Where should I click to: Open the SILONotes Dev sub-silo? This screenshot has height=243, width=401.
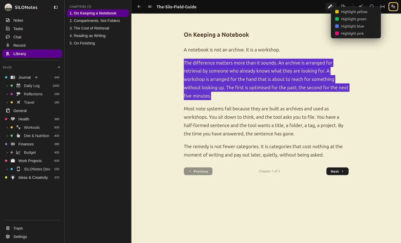tap(32, 169)
